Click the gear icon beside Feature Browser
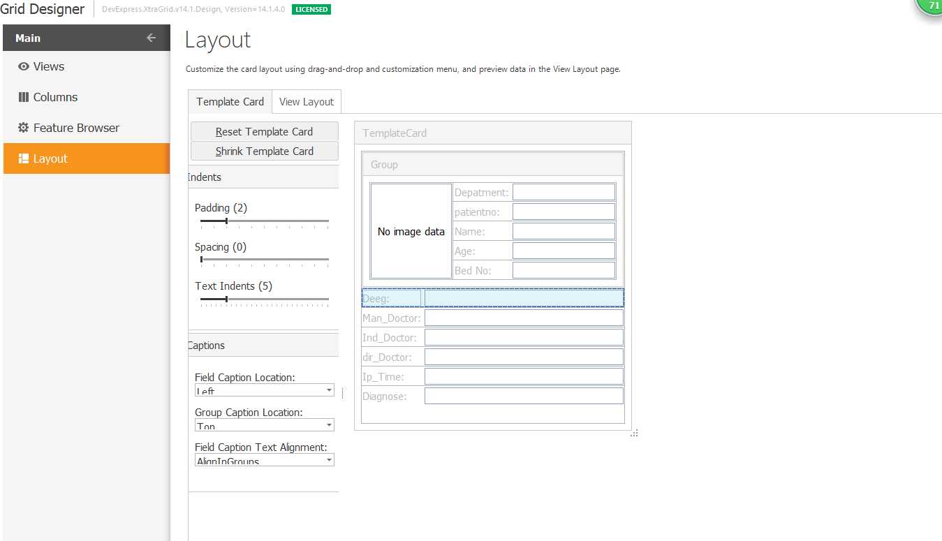Screen dimensions: 942x541 (24, 128)
